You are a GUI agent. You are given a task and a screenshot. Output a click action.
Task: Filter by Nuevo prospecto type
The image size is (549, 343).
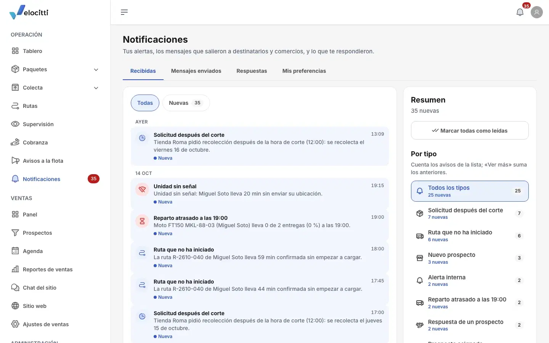(470, 258)
